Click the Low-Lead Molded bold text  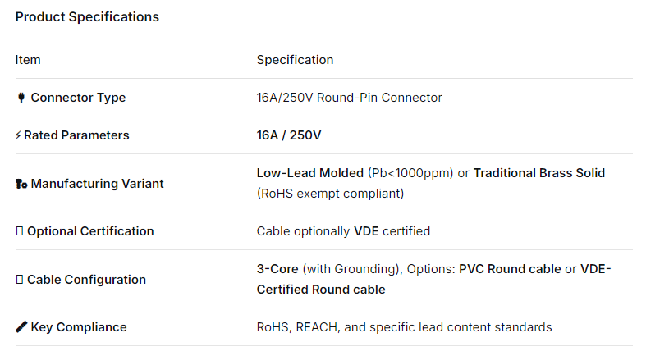(309, 173)
